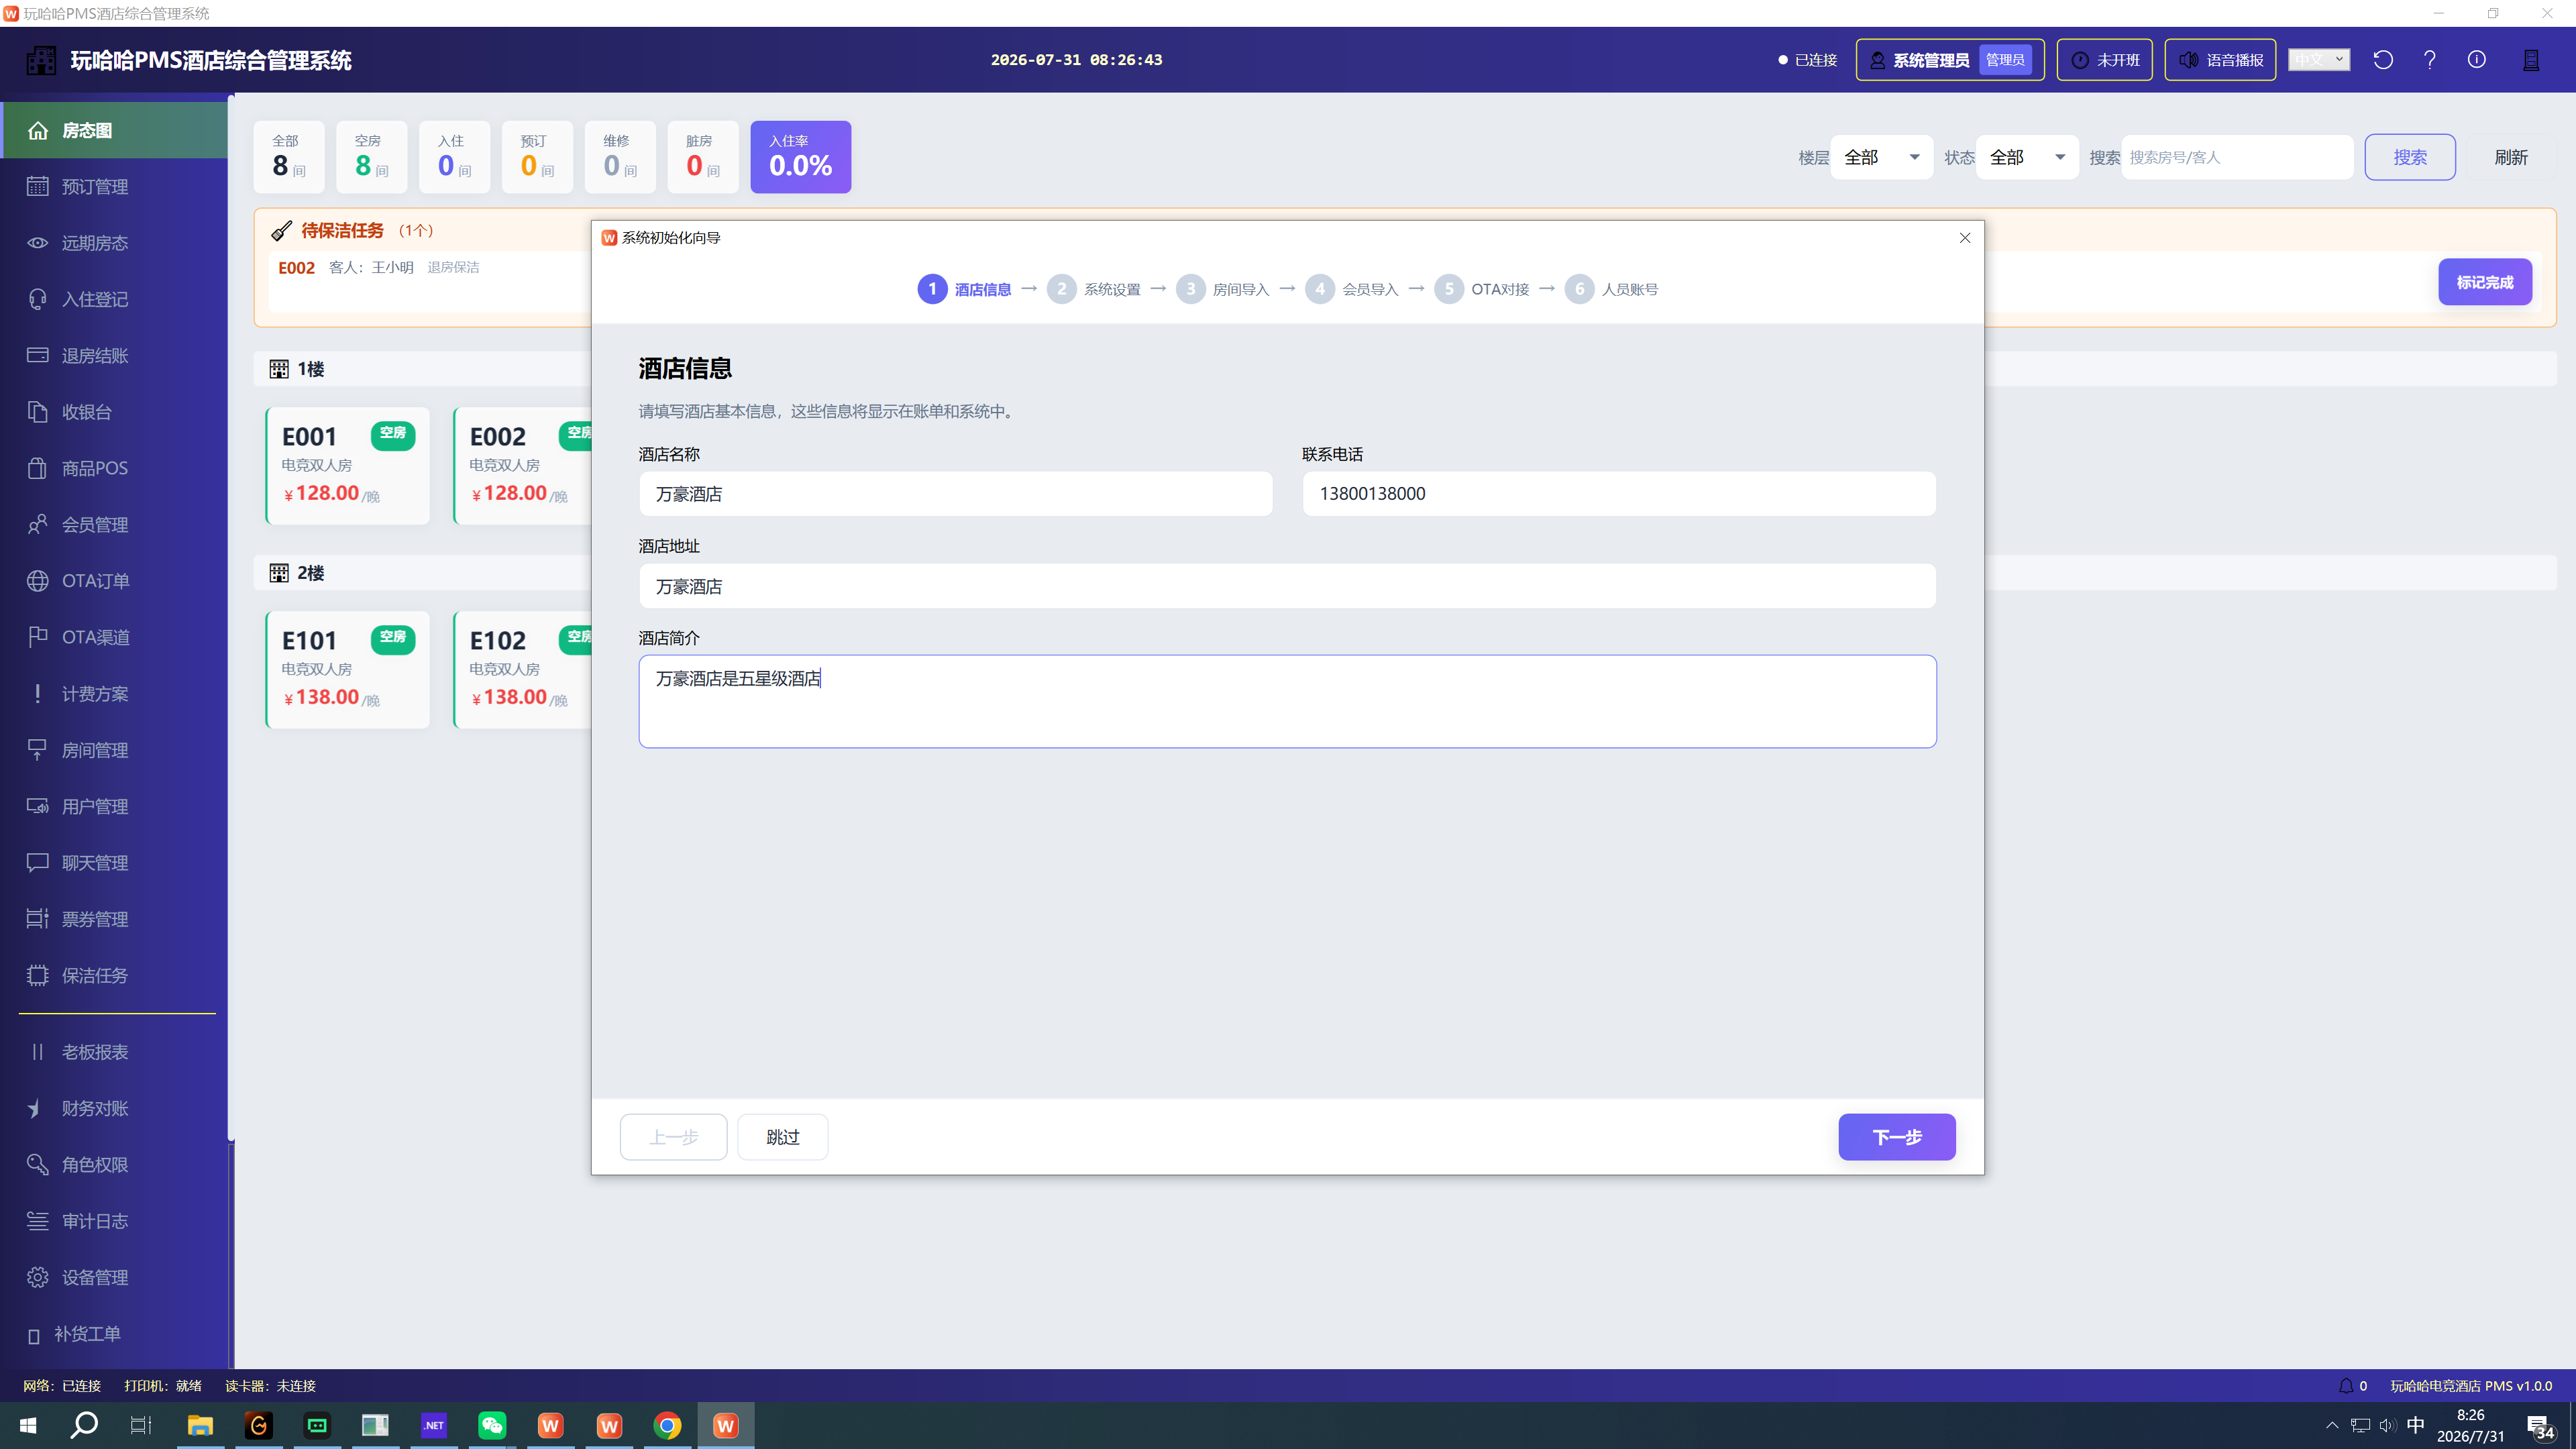
Task: Click the notification bell in status bar
Action: click(x=2345, y=1386)
